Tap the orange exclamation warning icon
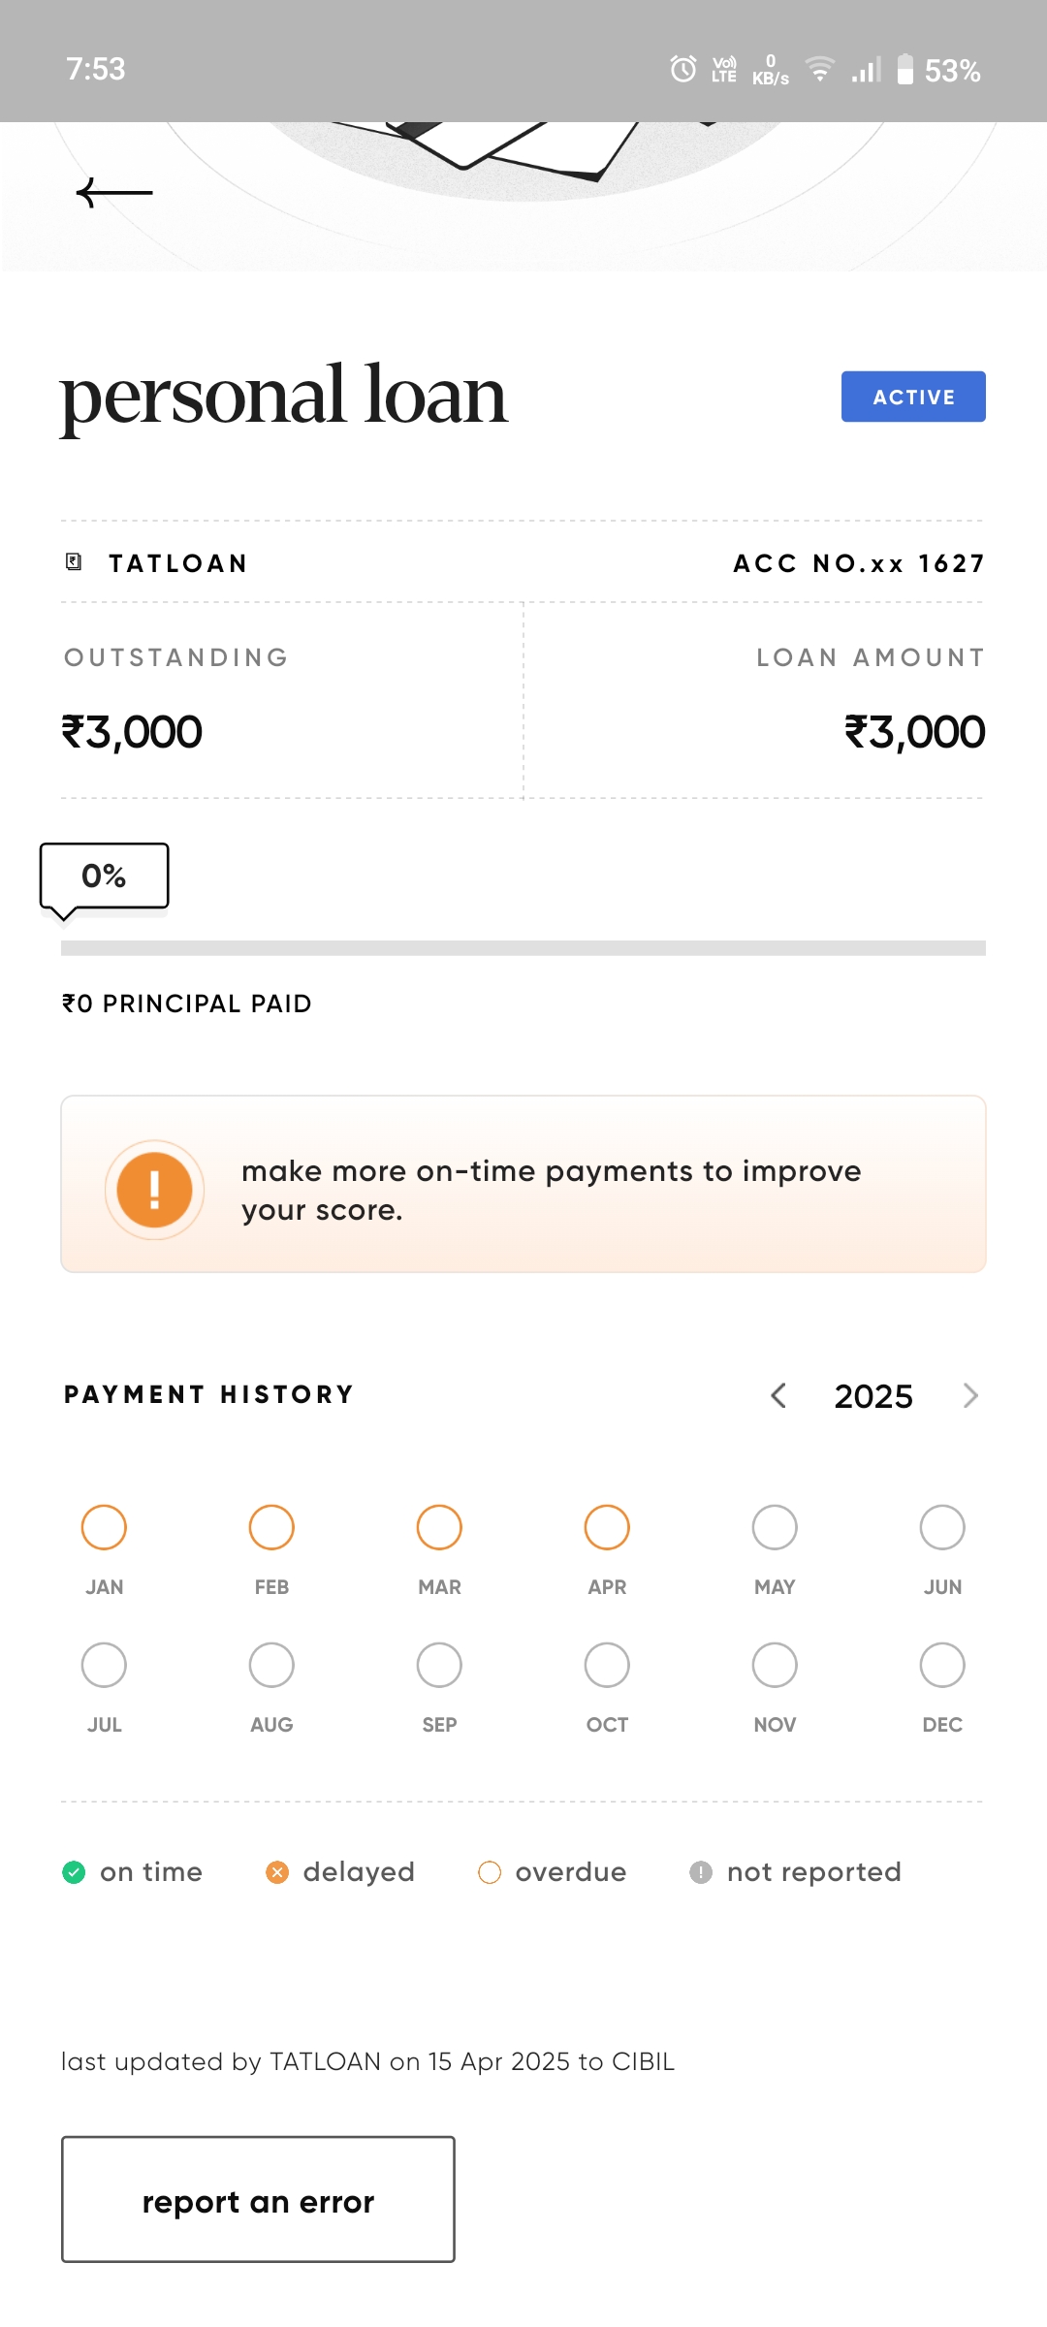Image resolution: width=1047 pixels, height=2327 pixels. 154,1190
